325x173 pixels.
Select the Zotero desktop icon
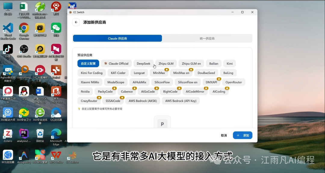point(8,136)
